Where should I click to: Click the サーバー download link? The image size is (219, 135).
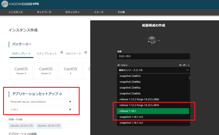[184, 65]
